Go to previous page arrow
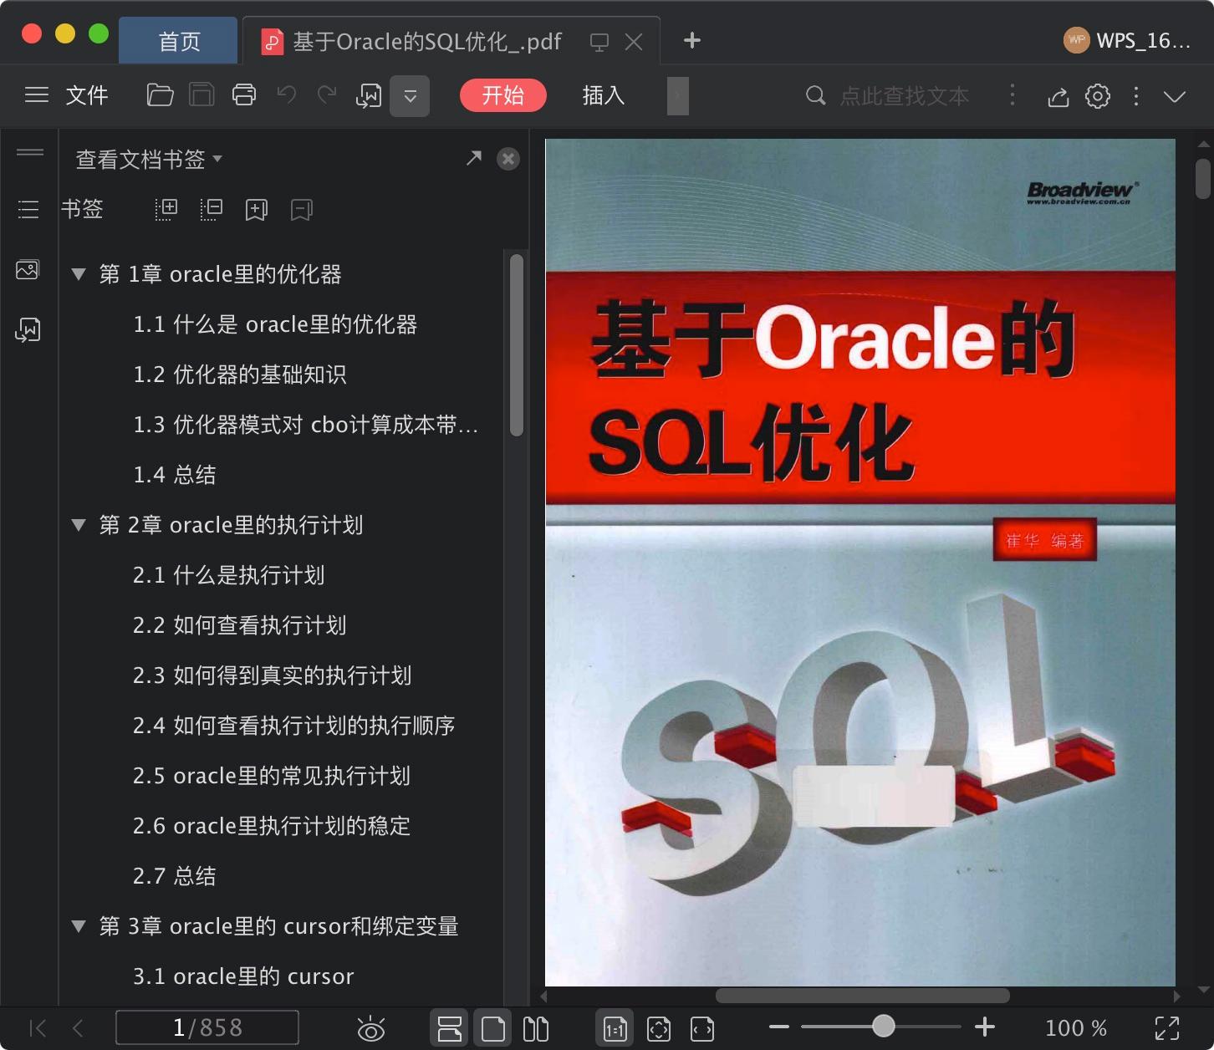Image resolution: width=1214 pixels, height=1050 pixels. pos(78,1028)
